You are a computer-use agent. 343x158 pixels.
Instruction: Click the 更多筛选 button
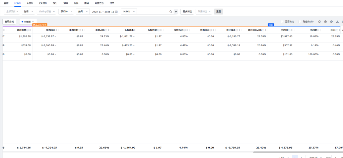click(x=187, y=11)
